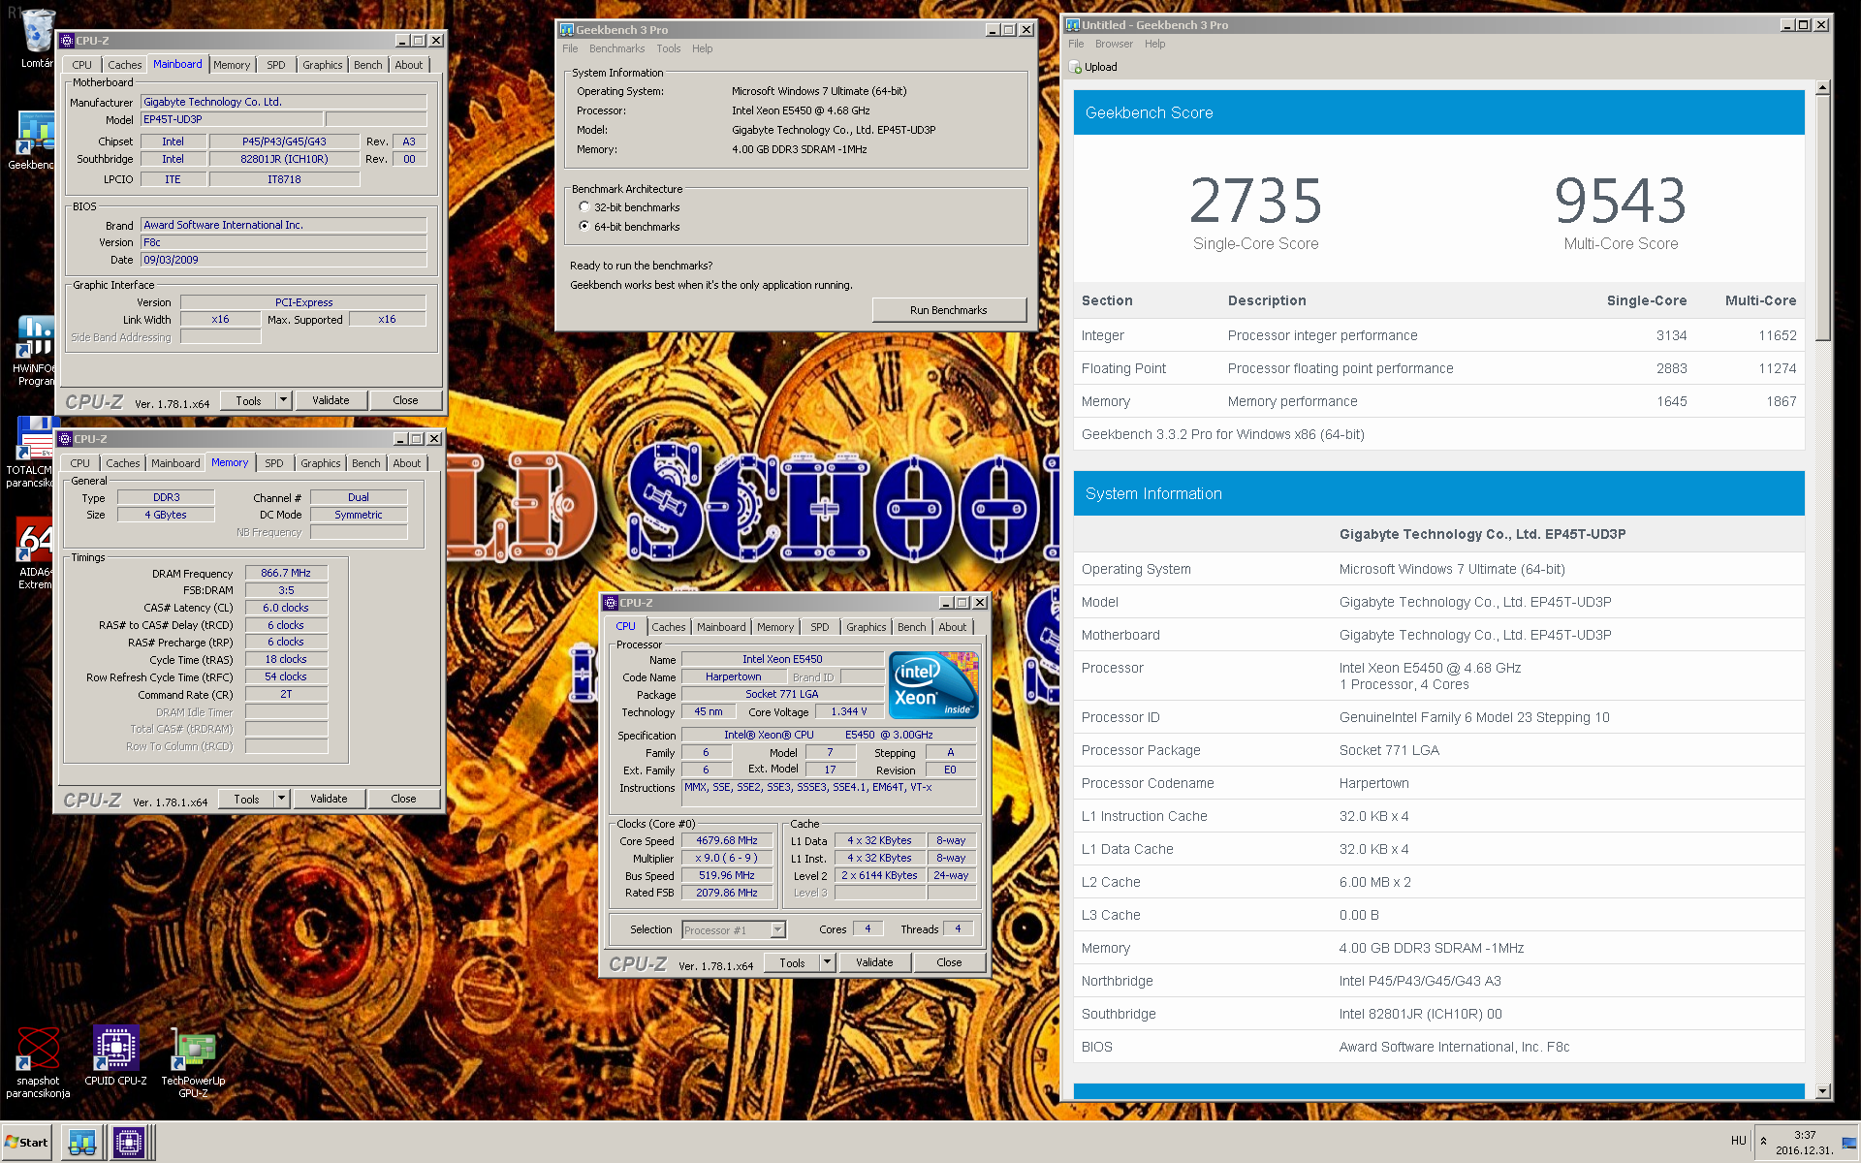Switch to Memory tab in CPU CPU-Z window
This screenshot has height=1163, width=1861.
point(775,627)
